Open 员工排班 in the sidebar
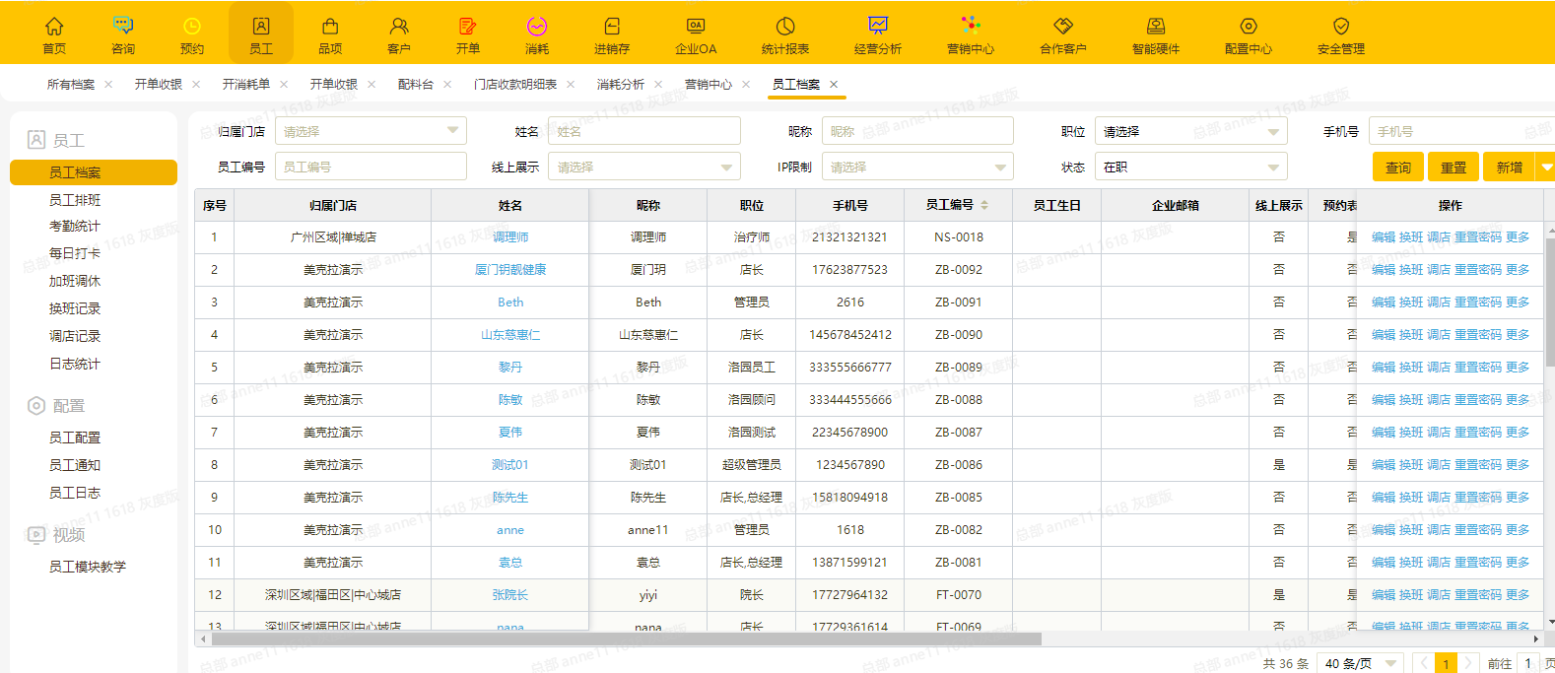 click(75, 200)
